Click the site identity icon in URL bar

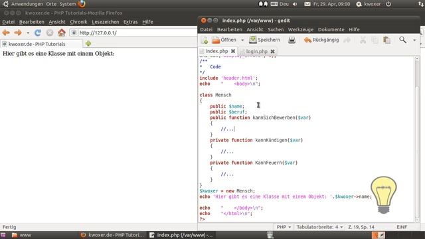(74, 33)
